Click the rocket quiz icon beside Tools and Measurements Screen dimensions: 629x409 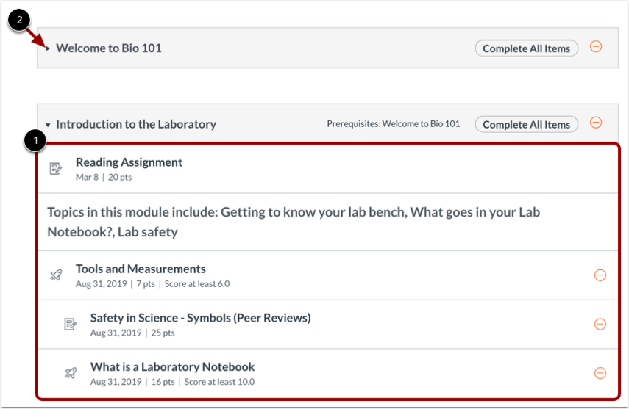56,275
